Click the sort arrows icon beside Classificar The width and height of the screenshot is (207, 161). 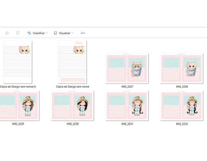(29, 33)
